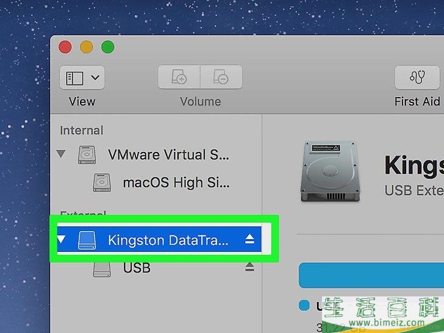Click the Kingston external drive icon in sidebar
444x333 pixels.
[x=87, y=240]
